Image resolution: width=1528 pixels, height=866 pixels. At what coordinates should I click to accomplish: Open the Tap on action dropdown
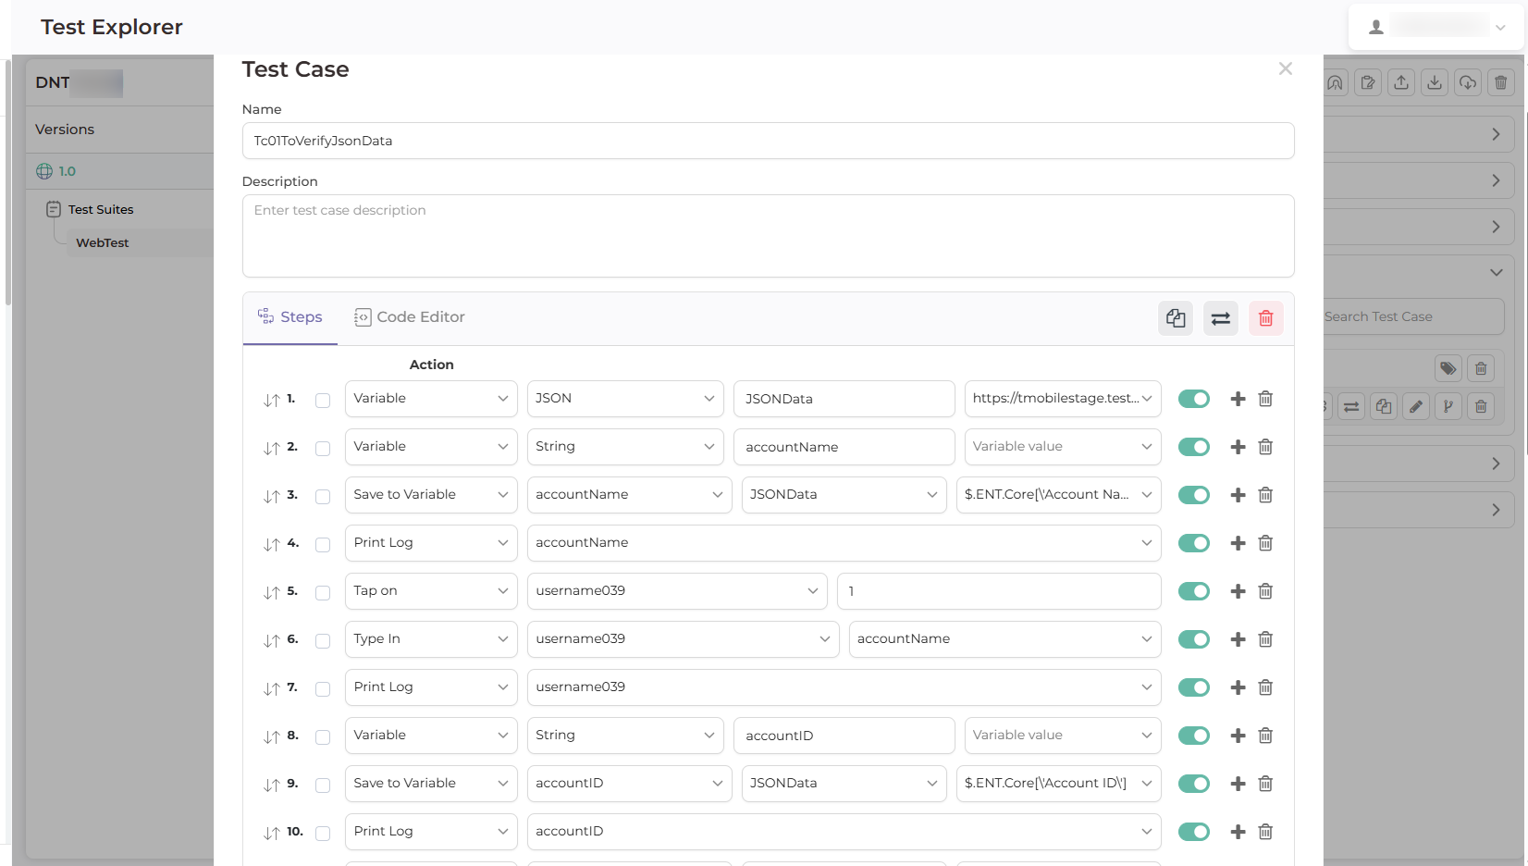[x=430, y=591]
